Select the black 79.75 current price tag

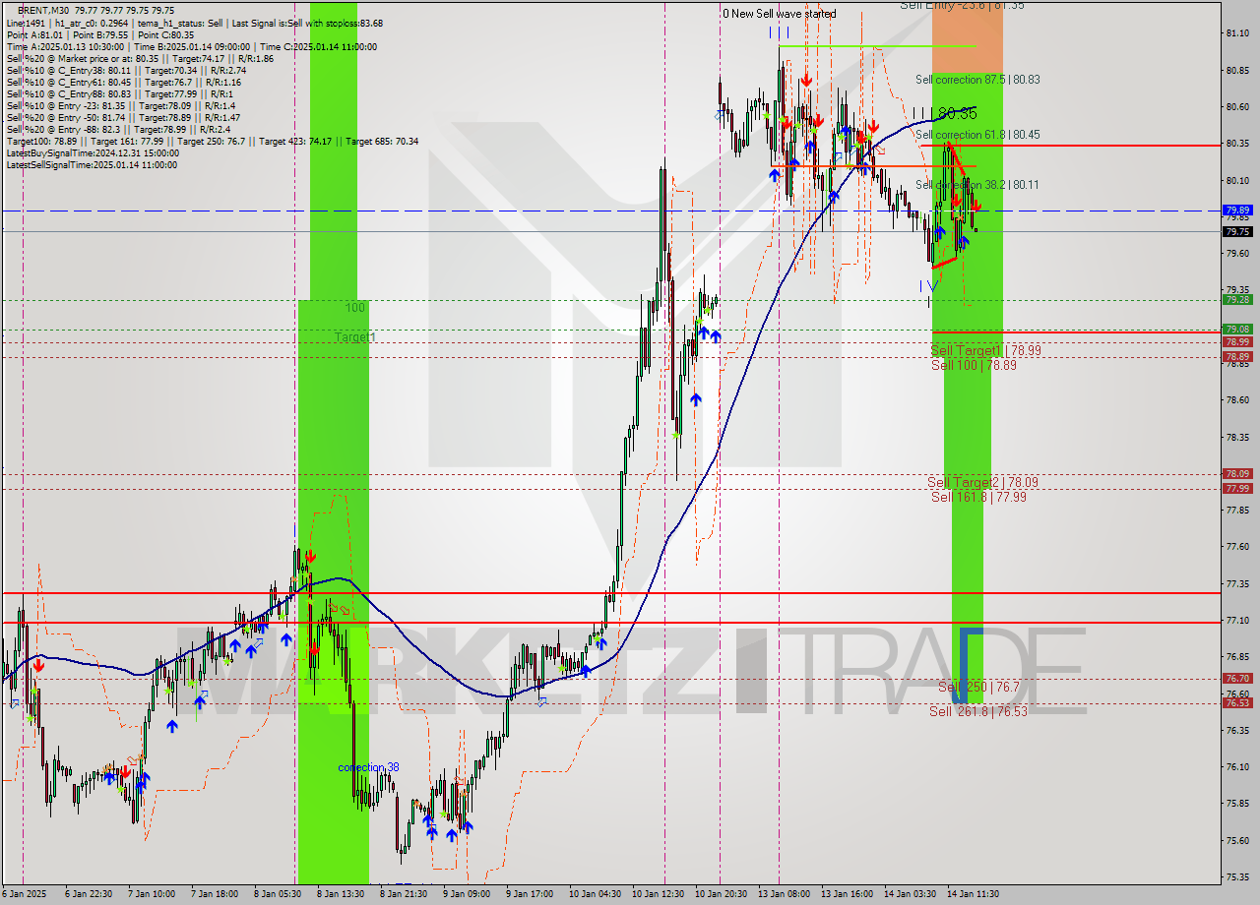(1237, 232)
